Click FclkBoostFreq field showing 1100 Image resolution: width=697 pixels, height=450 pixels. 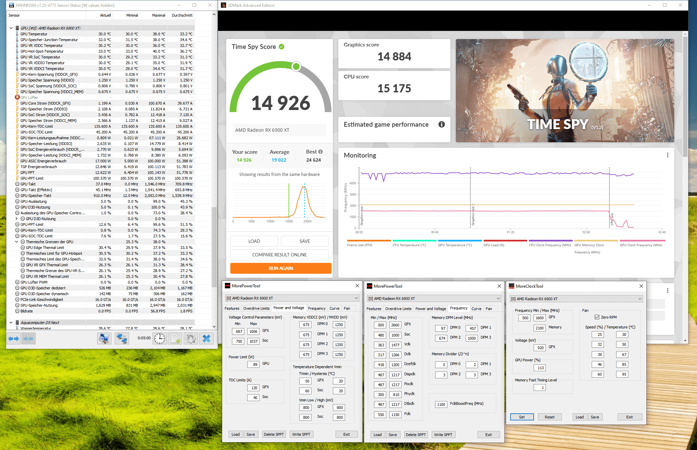click(441, 404)
